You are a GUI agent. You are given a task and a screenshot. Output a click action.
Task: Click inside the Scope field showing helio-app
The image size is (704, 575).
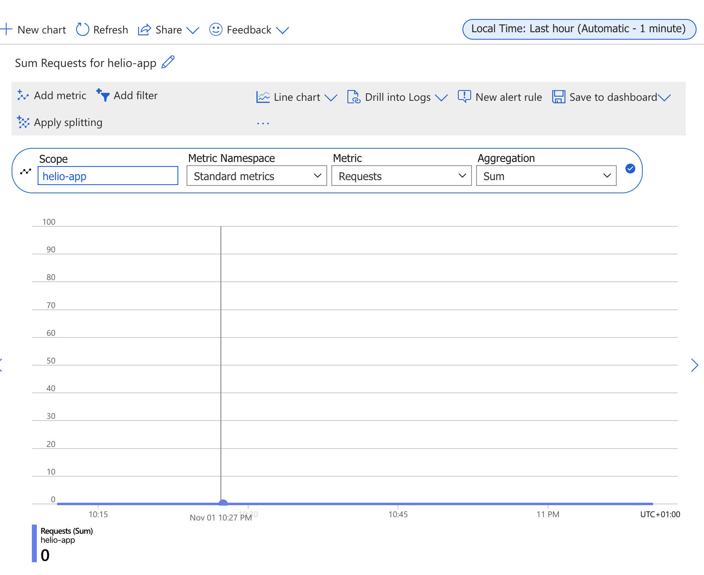coord(108,176)
